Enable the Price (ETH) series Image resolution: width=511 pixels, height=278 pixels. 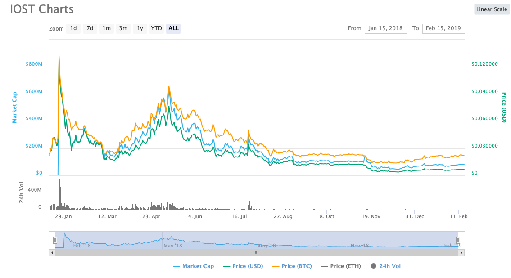(x=341, y=266)
